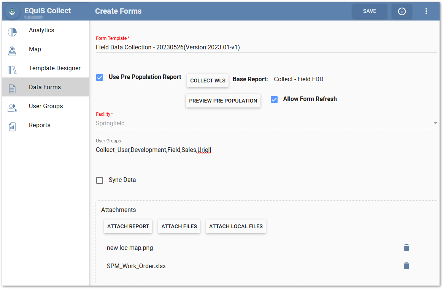
Task: Click the User Groups people icon
Action: coord(12,106)
